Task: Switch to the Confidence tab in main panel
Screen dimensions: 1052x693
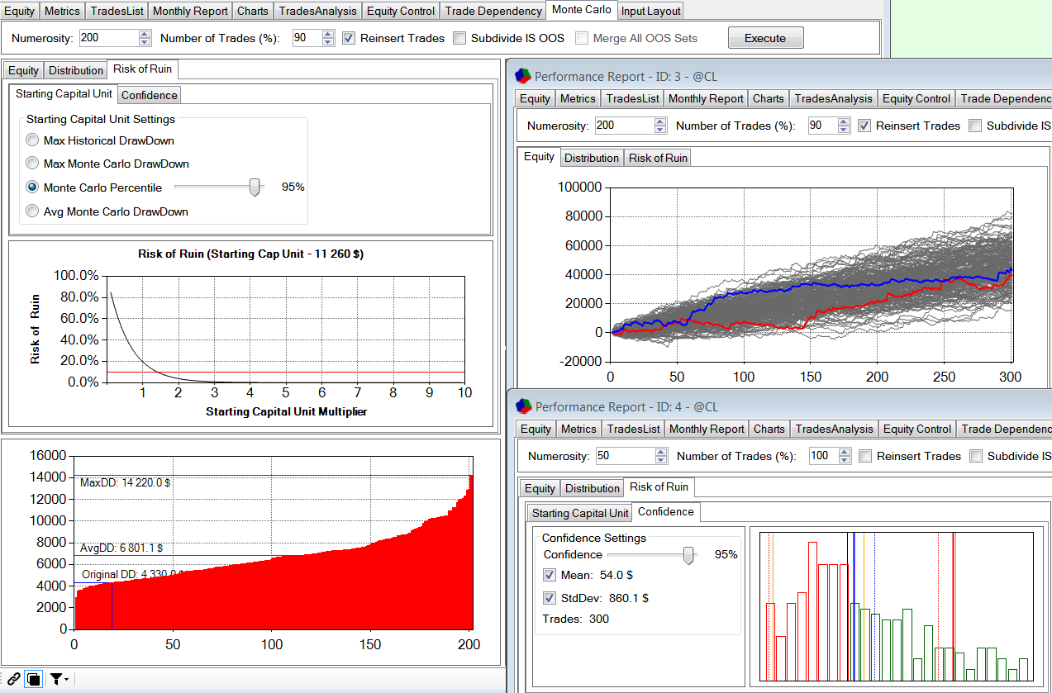Action: (x=150, y=95)
